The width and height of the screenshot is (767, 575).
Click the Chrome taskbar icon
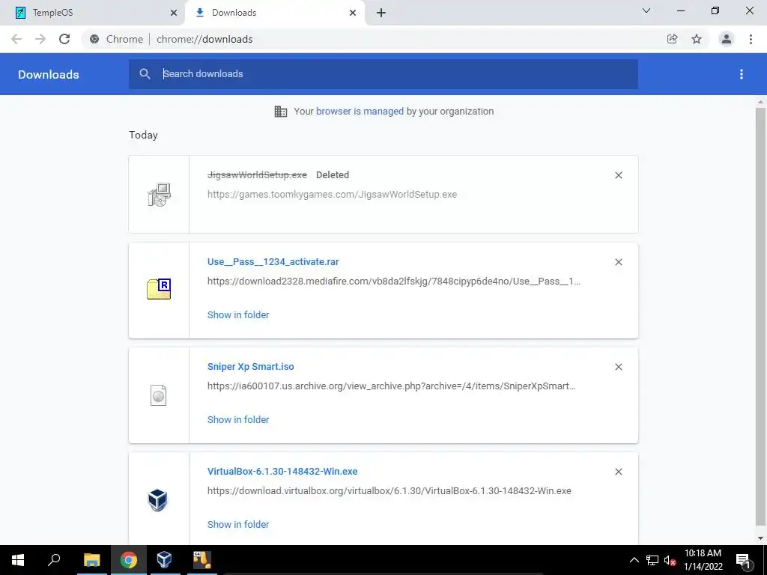128,560
